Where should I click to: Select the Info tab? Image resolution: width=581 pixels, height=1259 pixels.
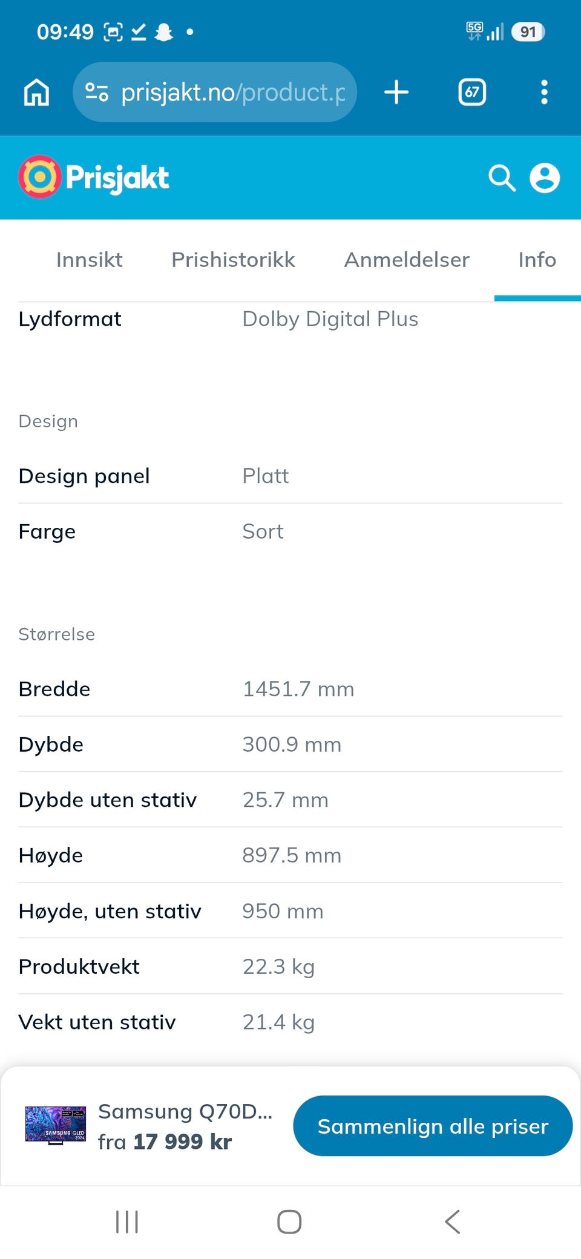(537, 260)
